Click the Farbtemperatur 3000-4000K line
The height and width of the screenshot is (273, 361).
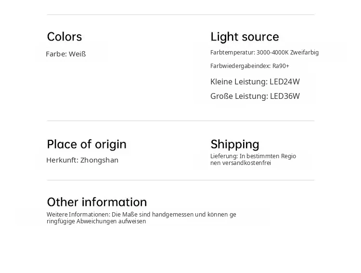tap(264, 53)
